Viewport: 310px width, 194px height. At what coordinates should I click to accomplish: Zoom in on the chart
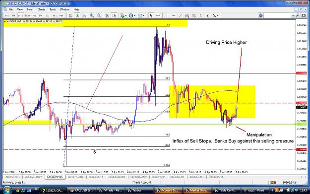click(92, 15)
